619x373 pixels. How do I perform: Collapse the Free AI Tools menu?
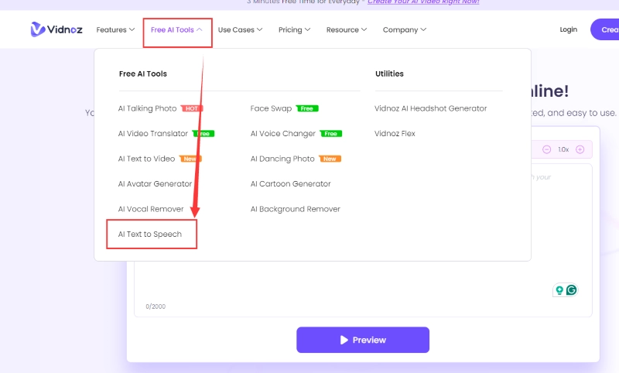point(176,29)
